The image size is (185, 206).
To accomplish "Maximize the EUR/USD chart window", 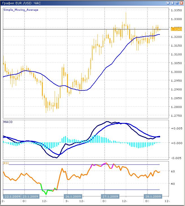I will (177, 3).
